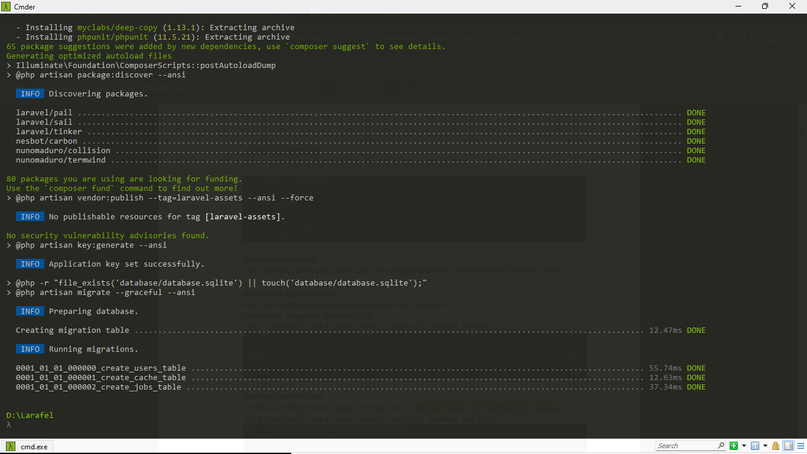Minimize the Cmder window
This screenshot has height=454, width=807.
click(x=737, y=7)
